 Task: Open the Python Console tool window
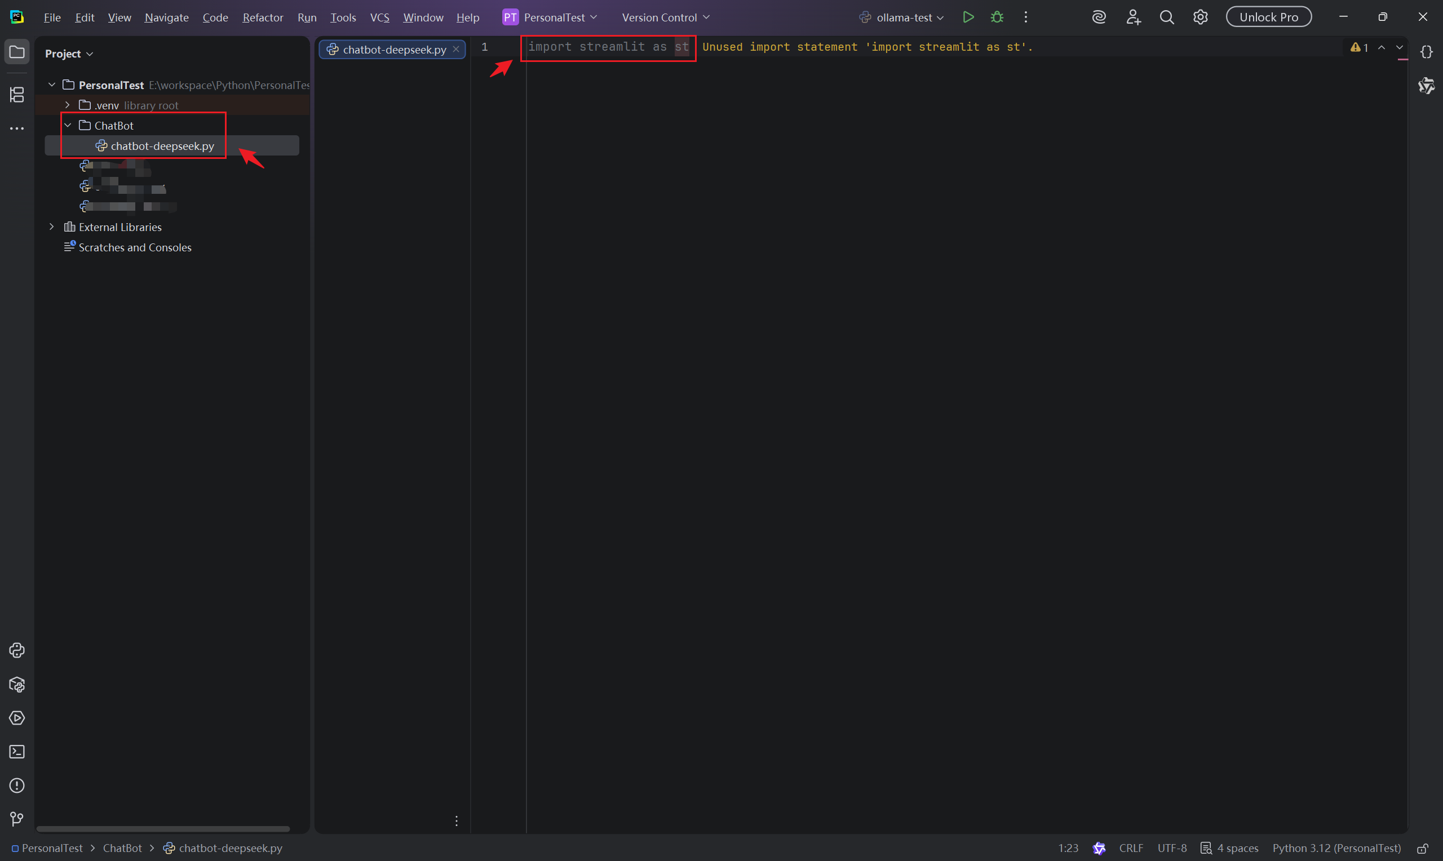17,650
